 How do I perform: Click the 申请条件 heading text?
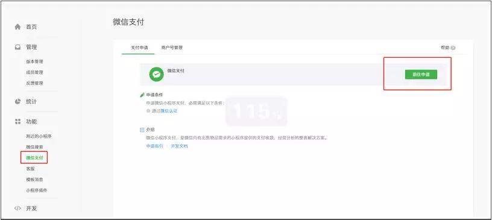click(x=155, y=95)
